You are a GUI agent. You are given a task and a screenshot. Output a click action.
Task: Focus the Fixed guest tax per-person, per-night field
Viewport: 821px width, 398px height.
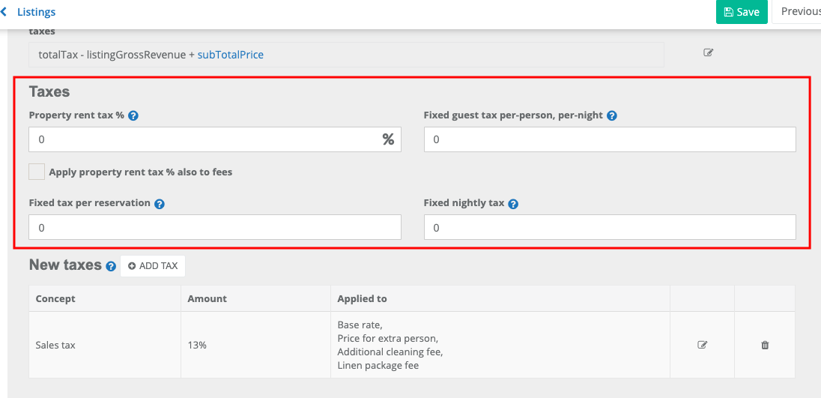(609, 139)
